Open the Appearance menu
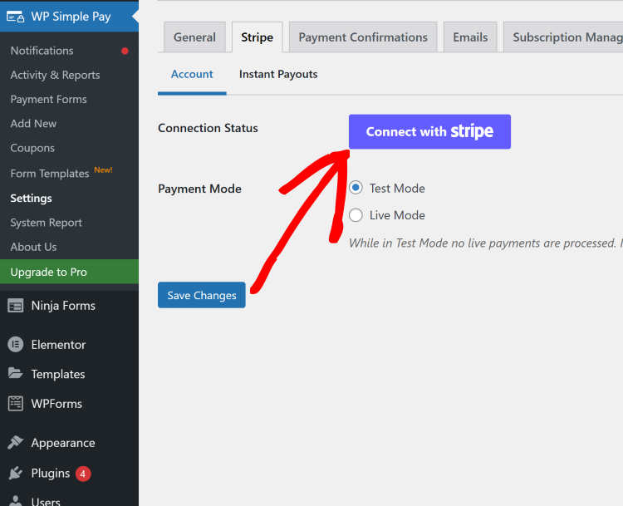The image size is (623, 506). point(70,443)
